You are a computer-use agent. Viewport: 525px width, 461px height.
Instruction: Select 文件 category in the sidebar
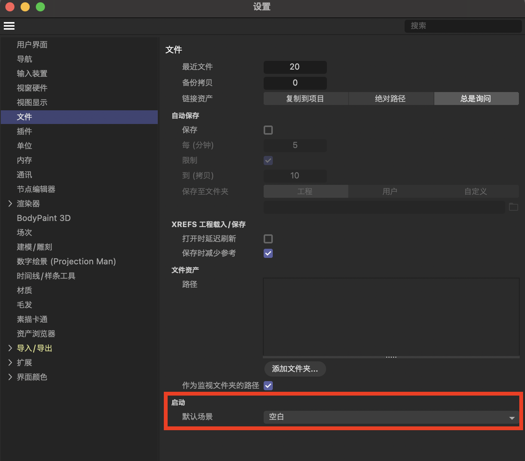tap(79, 117)
